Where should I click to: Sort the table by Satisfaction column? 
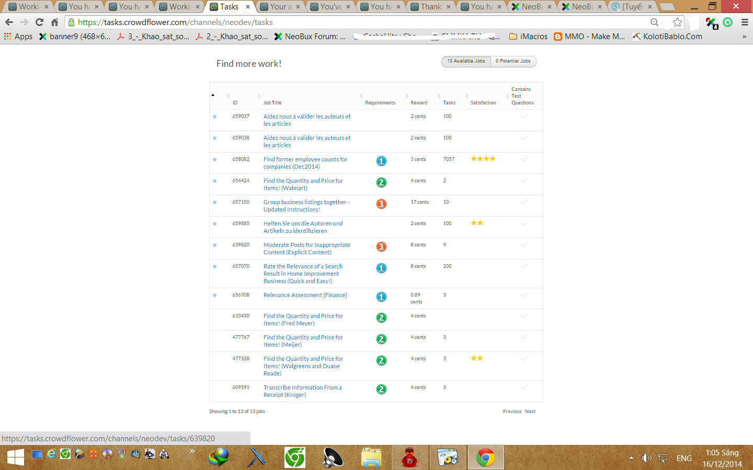483,103
